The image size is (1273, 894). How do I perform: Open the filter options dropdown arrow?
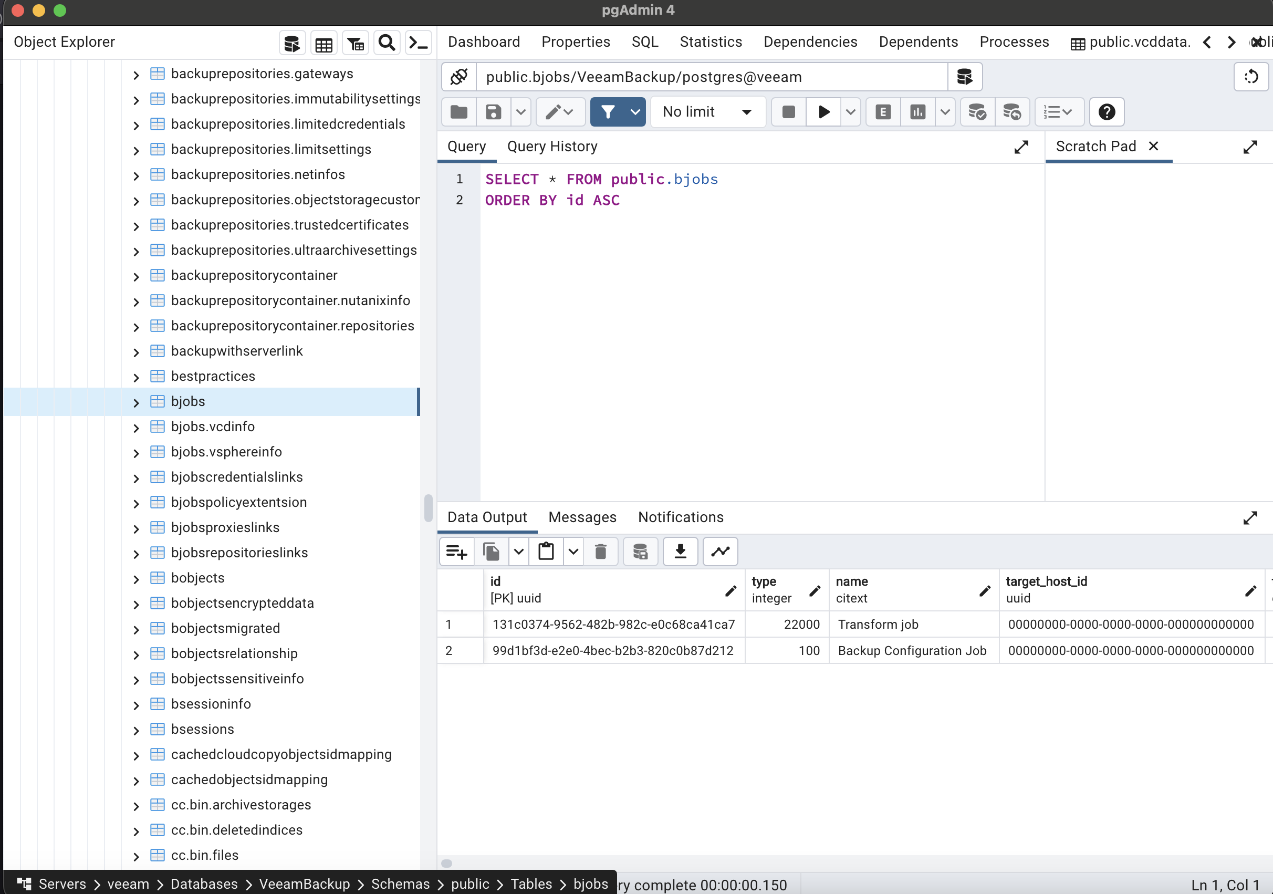tap(635, 112)
